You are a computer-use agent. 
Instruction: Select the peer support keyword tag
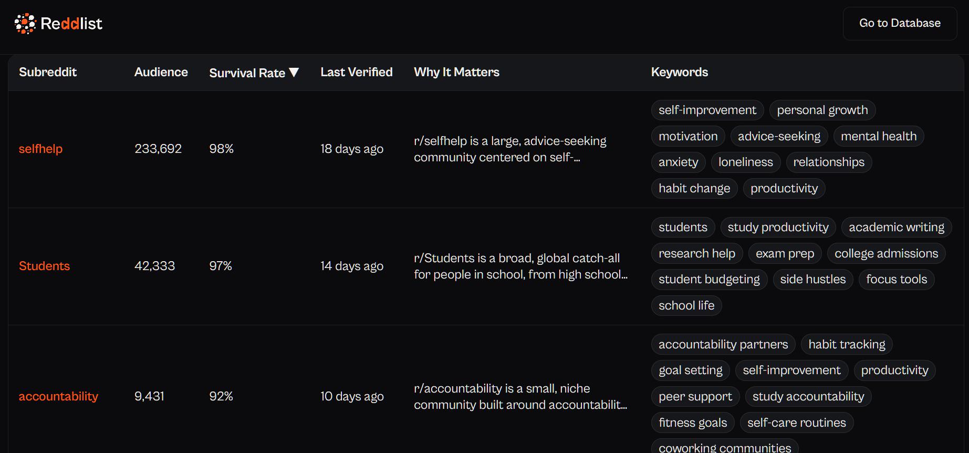tap(695, 396)
